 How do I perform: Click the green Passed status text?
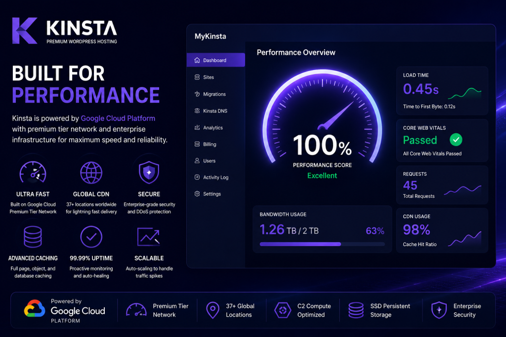(420, 140)
